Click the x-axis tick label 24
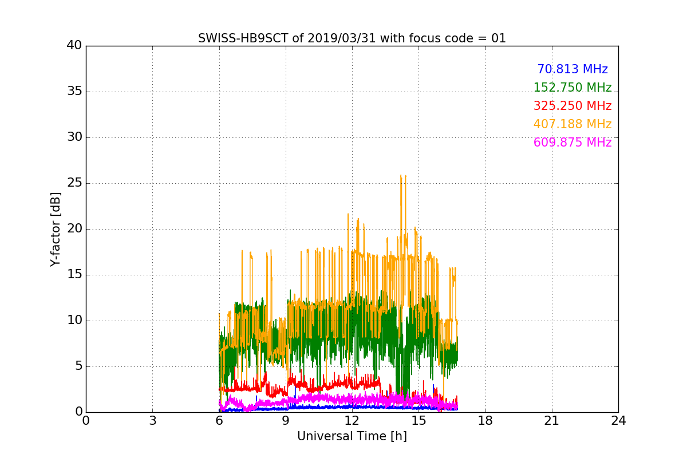This screenshot has height=458, width=687. [x=618, y=421]
